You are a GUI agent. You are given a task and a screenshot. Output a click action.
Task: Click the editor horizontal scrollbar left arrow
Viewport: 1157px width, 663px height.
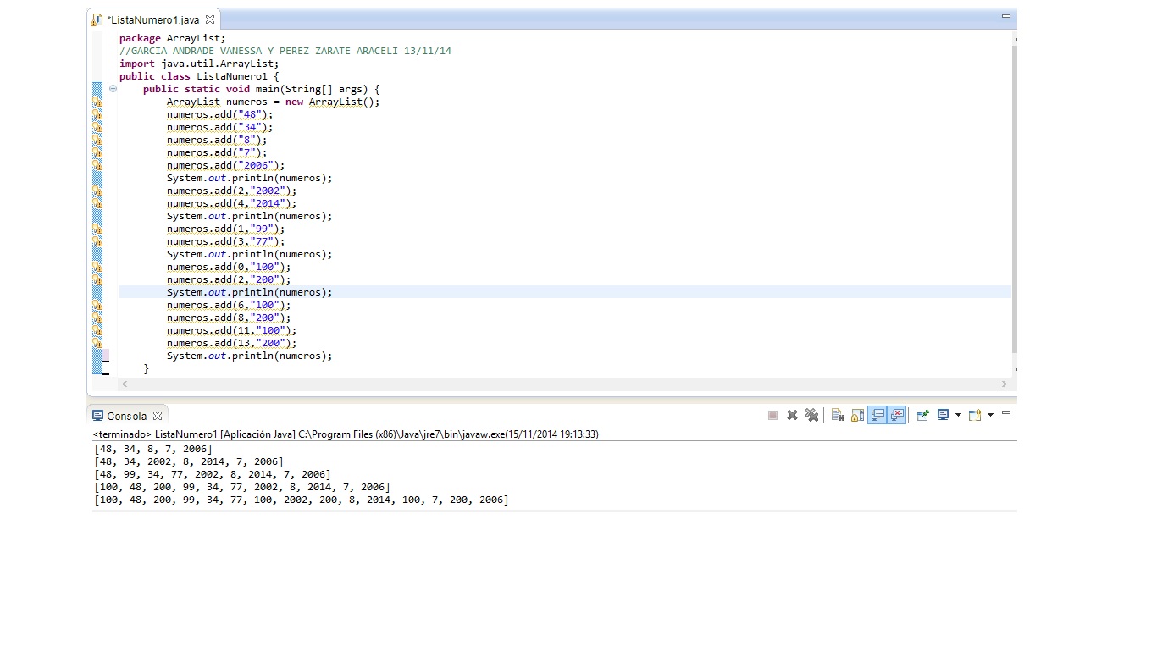coord(125,384)
